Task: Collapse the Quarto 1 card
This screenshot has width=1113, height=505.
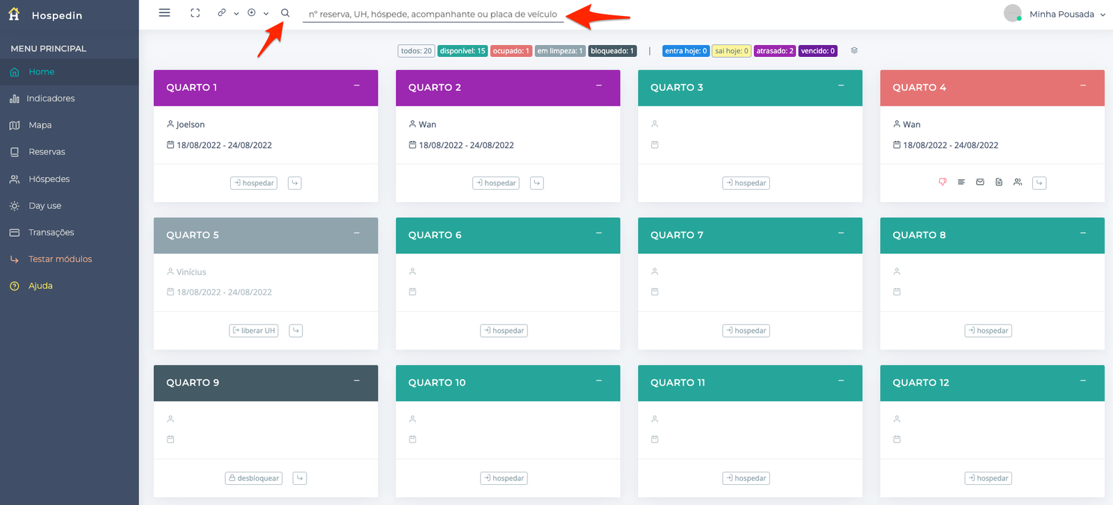Action: (357, 85)
